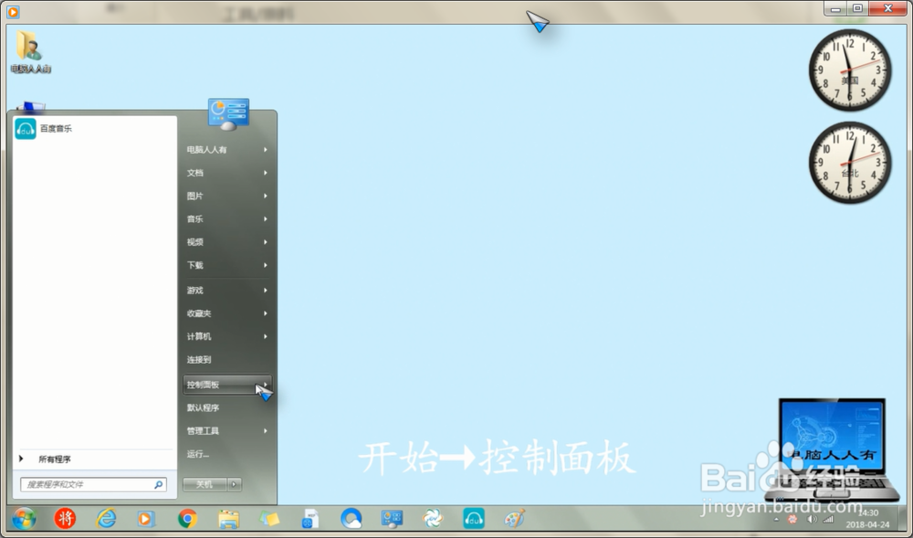Click the 台北 clock gadget
Image resolution: width=913 pixels, height=538 pixels.
(849, 163)
